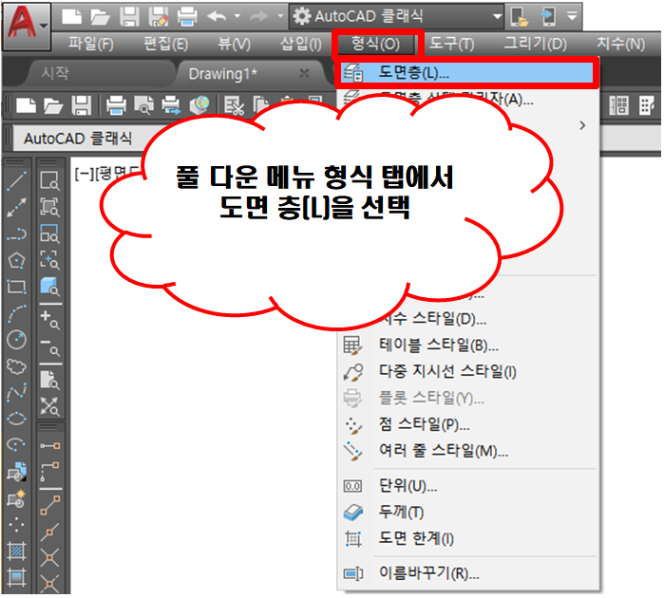Select the Hatch tool
The height and width of the screenshot is (598, 664).
pos(16,551)
